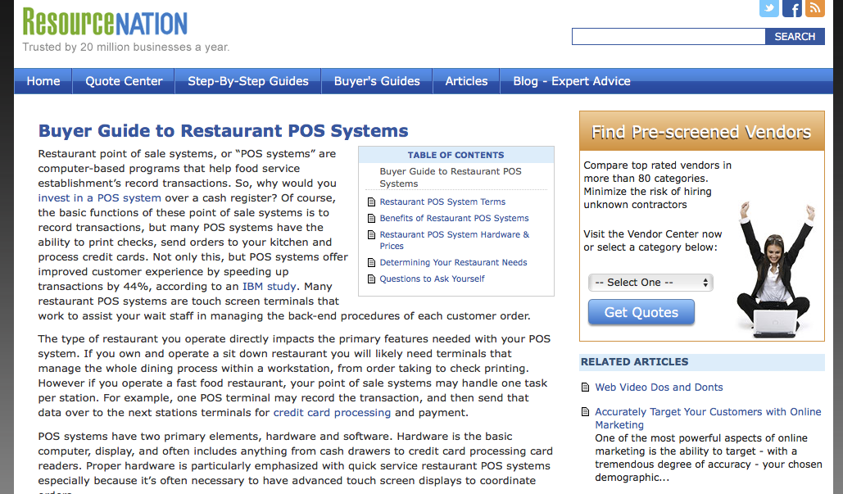Click the TABLE OF CONTENTS header
Screen dimensions: 843x494
coord(455,155)
